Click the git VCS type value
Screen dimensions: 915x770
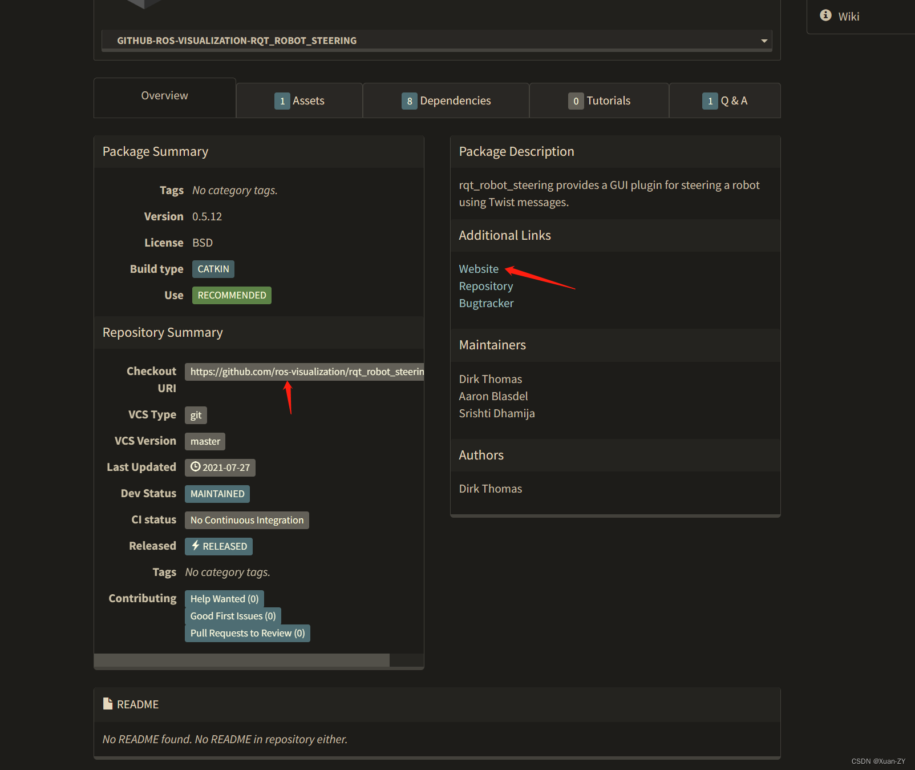click(196, 415)
